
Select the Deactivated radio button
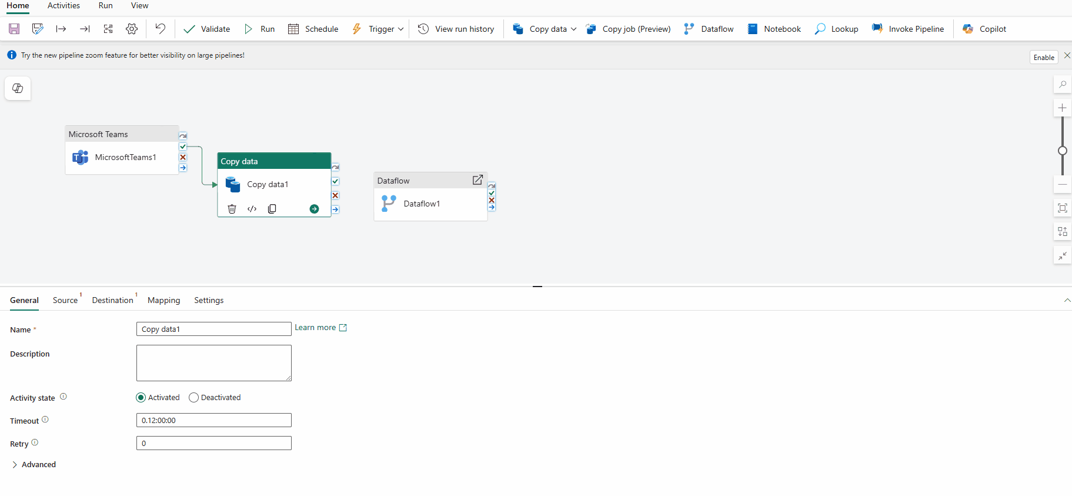point(193,398)
